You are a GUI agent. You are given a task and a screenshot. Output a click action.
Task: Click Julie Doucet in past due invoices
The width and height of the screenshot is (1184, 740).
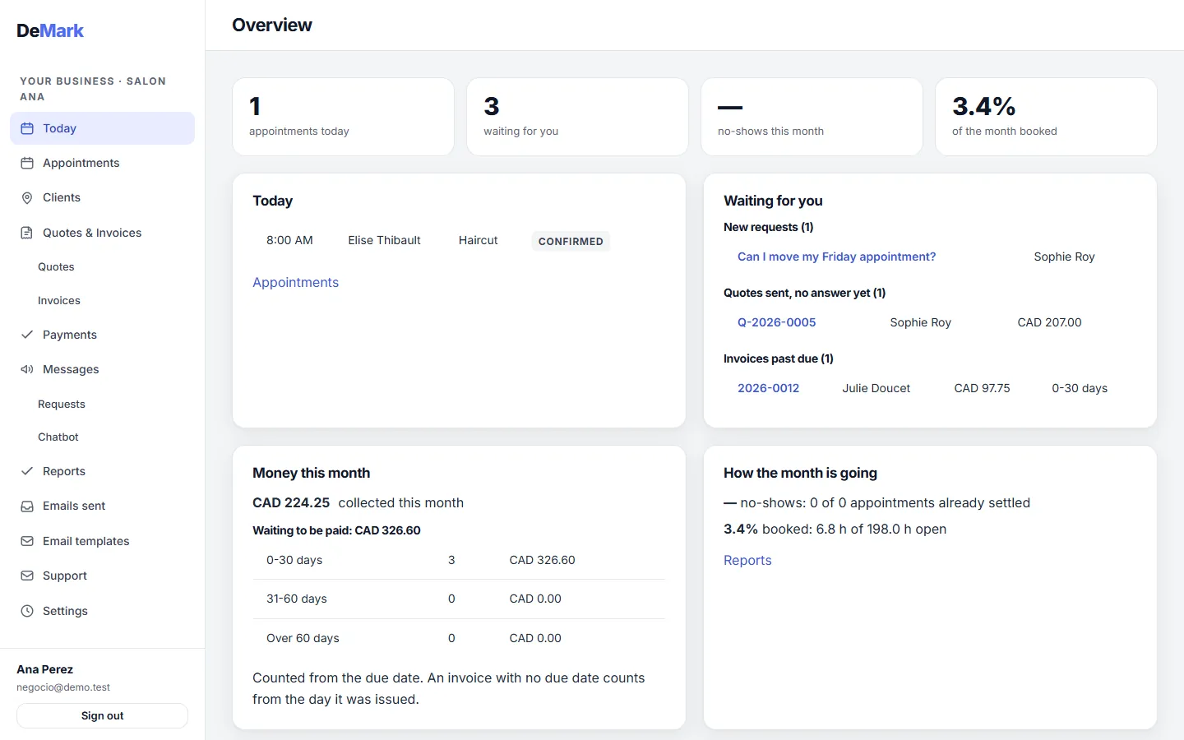(x=876, y=388)
